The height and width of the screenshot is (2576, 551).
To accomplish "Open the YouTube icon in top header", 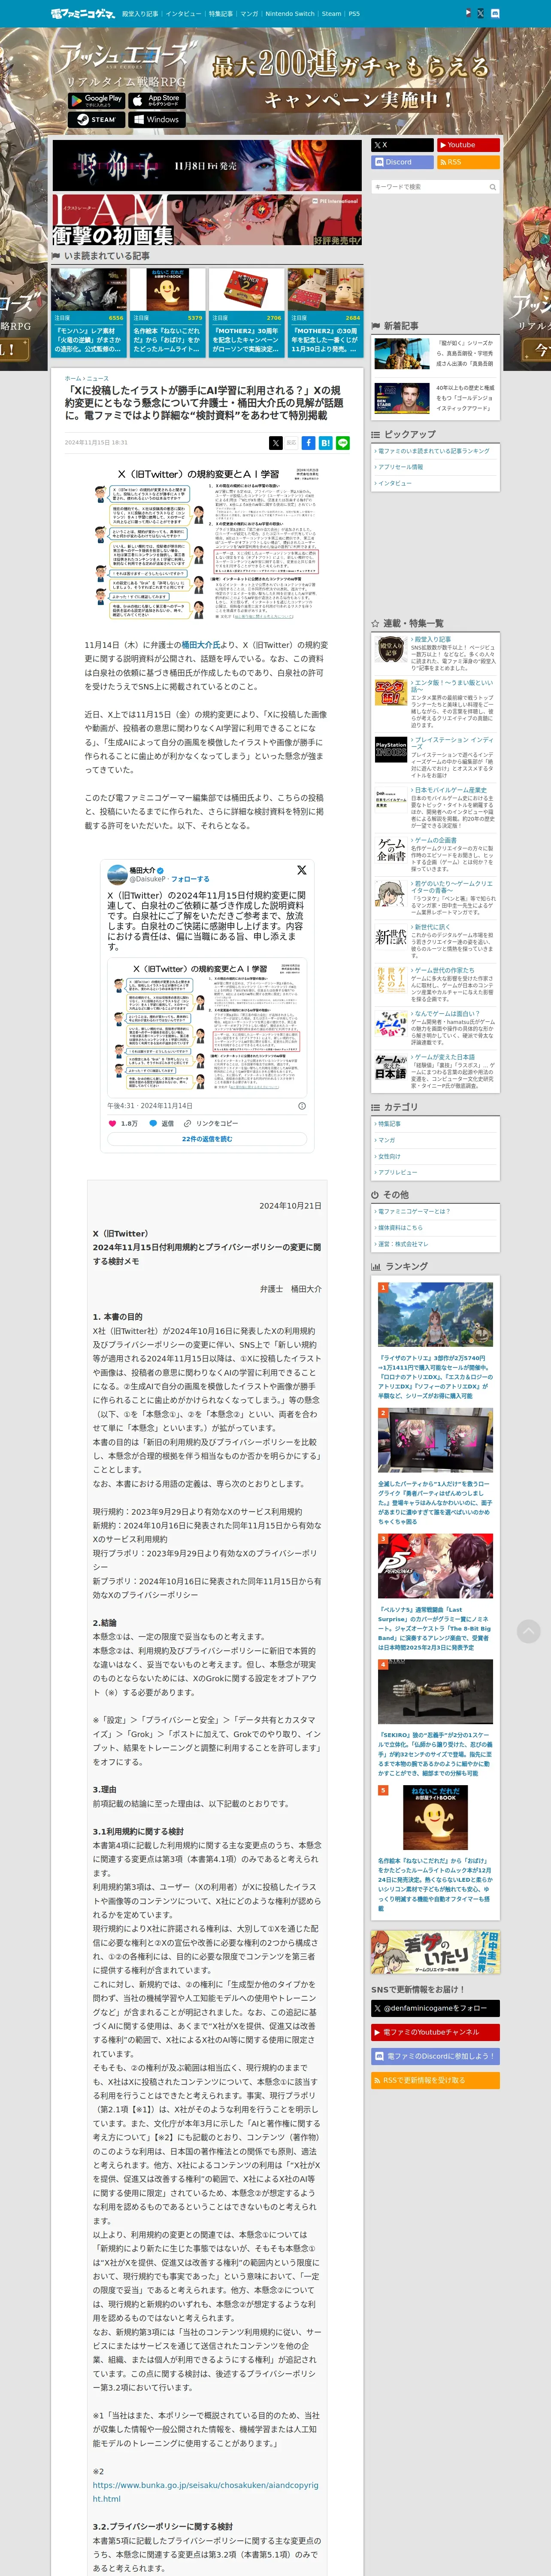I will point(468,13).
